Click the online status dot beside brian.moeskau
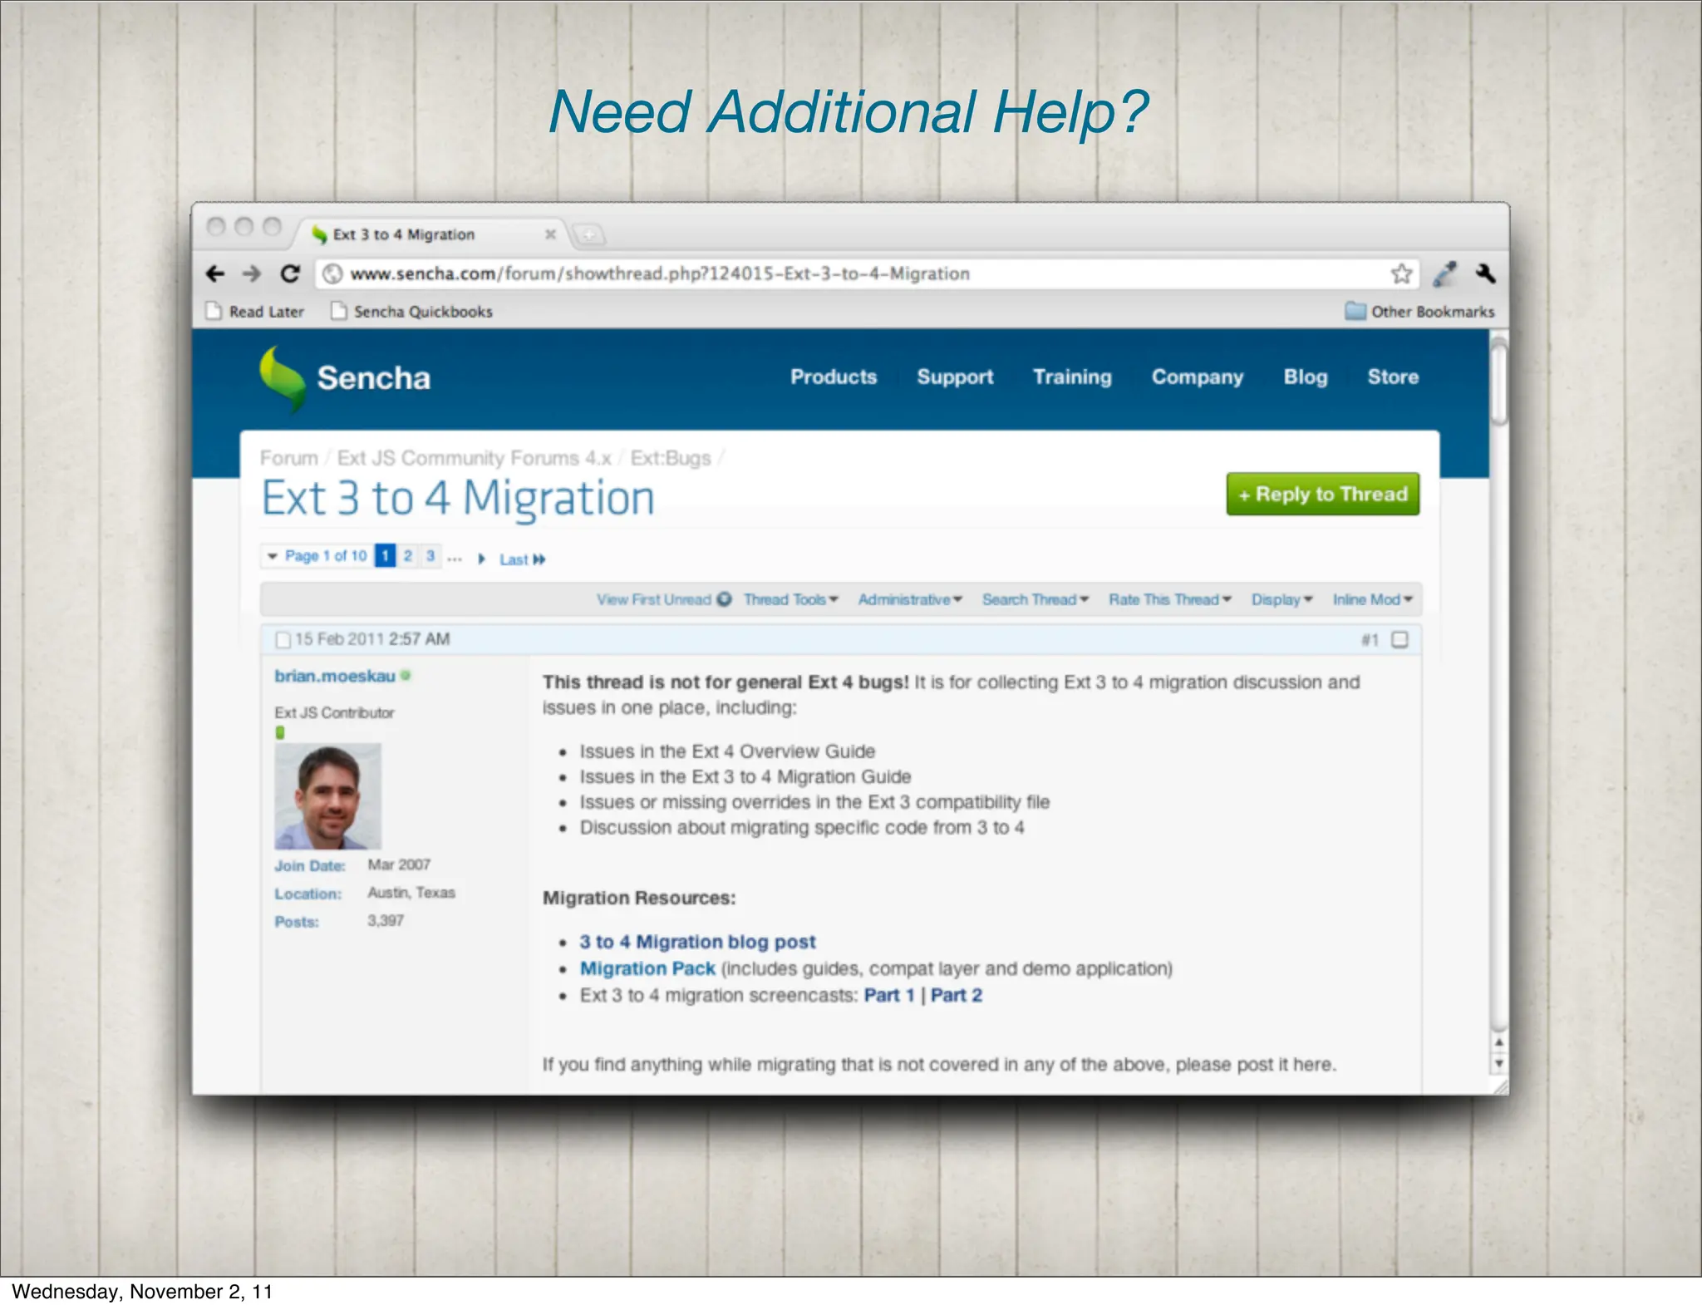Image resolution: width=1702 pixels, height=1310 pixels. 406,676
